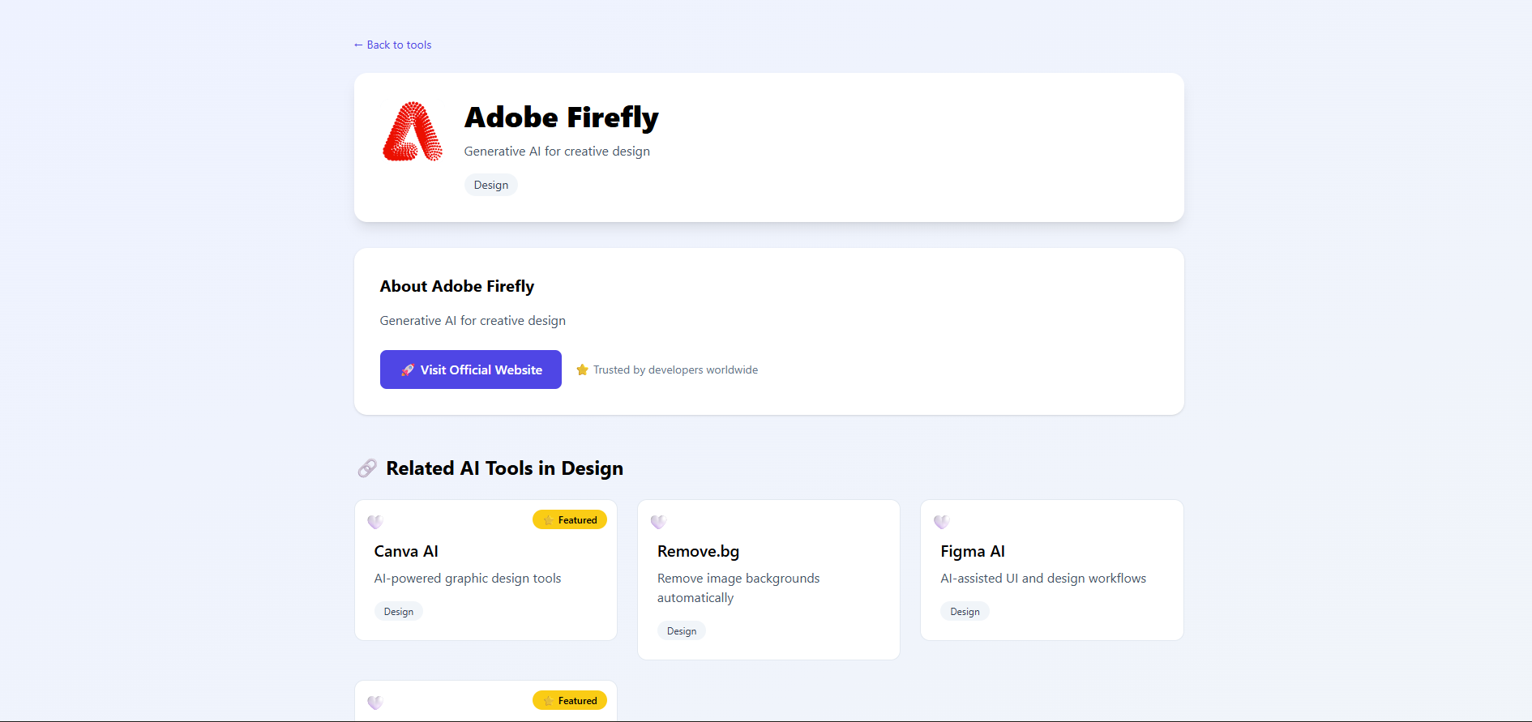Go back via Back to tools link
The height and width of the screenshot is (722, 1532).
click(x=392, y=45)
